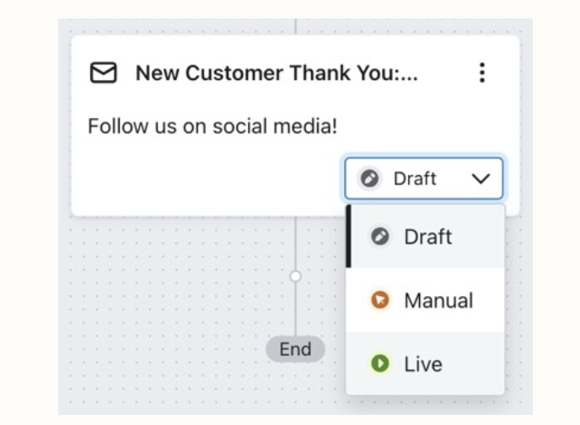Select the Draft option in list
Image resolution: width=580 pixels, height=425 pixels.
(427, 237)
